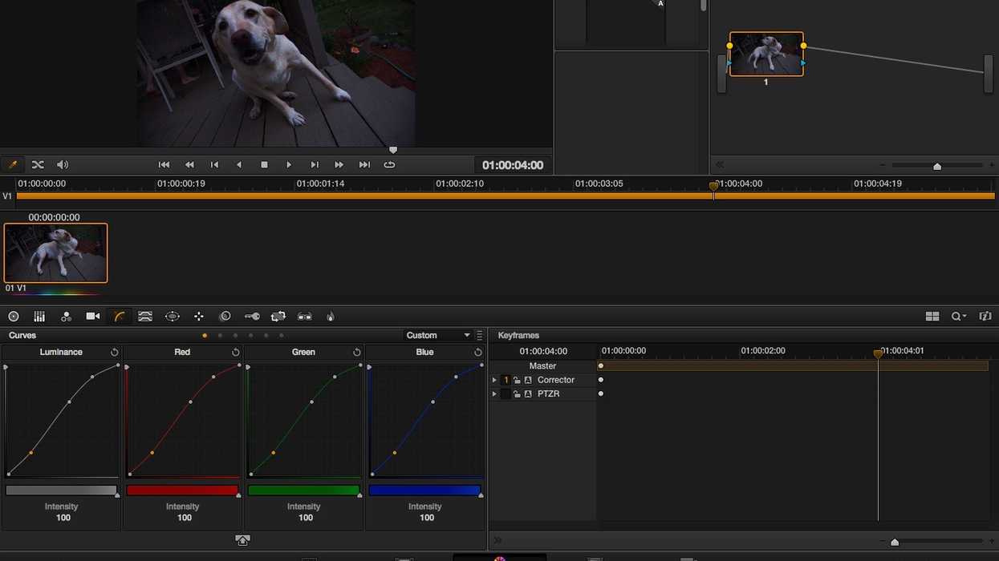Toggle lock on the Corrector track
Viewport: 999px width, 561px height.
coord(517,380)
